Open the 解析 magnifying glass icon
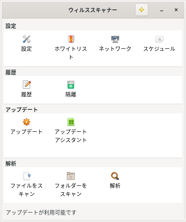 click(115, 176)
